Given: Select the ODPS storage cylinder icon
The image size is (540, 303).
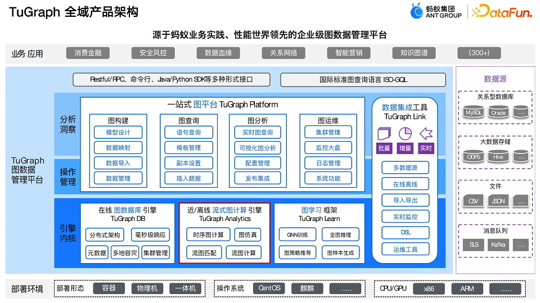Looking at the screenshot, I should [474, 156].
